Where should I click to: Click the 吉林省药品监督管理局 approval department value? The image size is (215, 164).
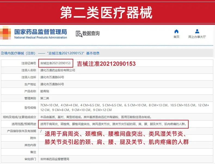click(55, 159)
